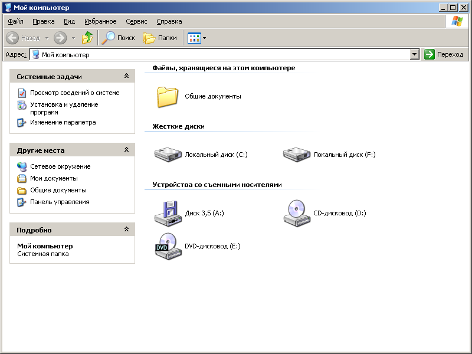This screenshot has width=472, height=354.
Task: Select Локальный диск (F:) drive icon
Action: (x=297, y=155)
